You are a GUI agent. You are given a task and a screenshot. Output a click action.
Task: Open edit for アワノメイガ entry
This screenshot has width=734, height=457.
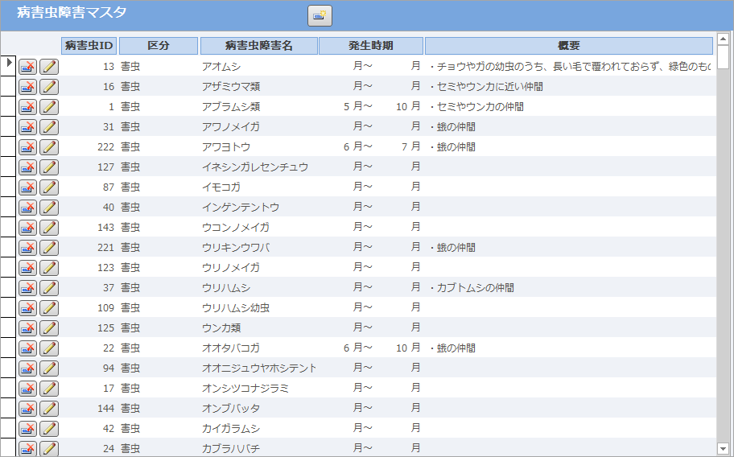coord(49,127)
